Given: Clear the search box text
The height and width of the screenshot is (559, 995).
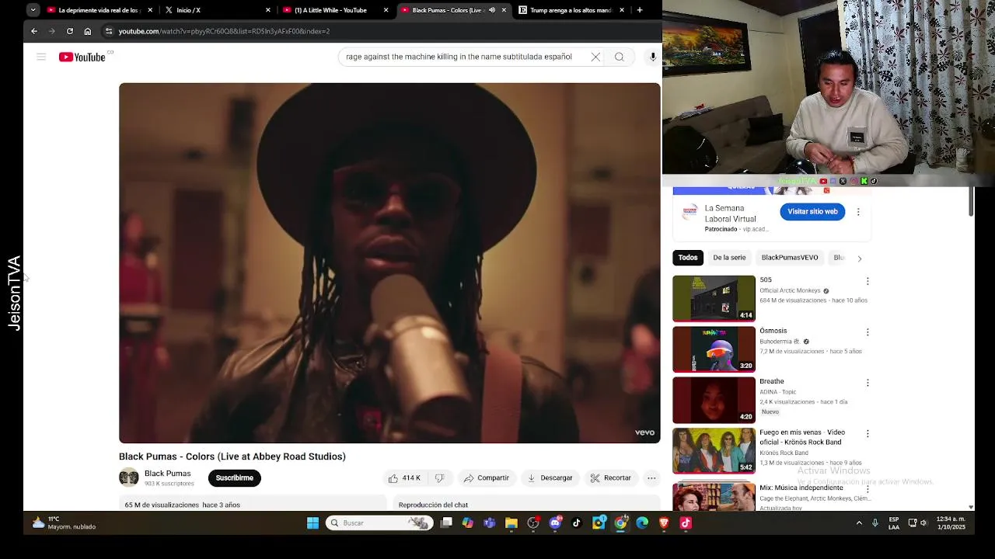Looking at the screenshot, I should pyautogui.click(x=595, y=57).
